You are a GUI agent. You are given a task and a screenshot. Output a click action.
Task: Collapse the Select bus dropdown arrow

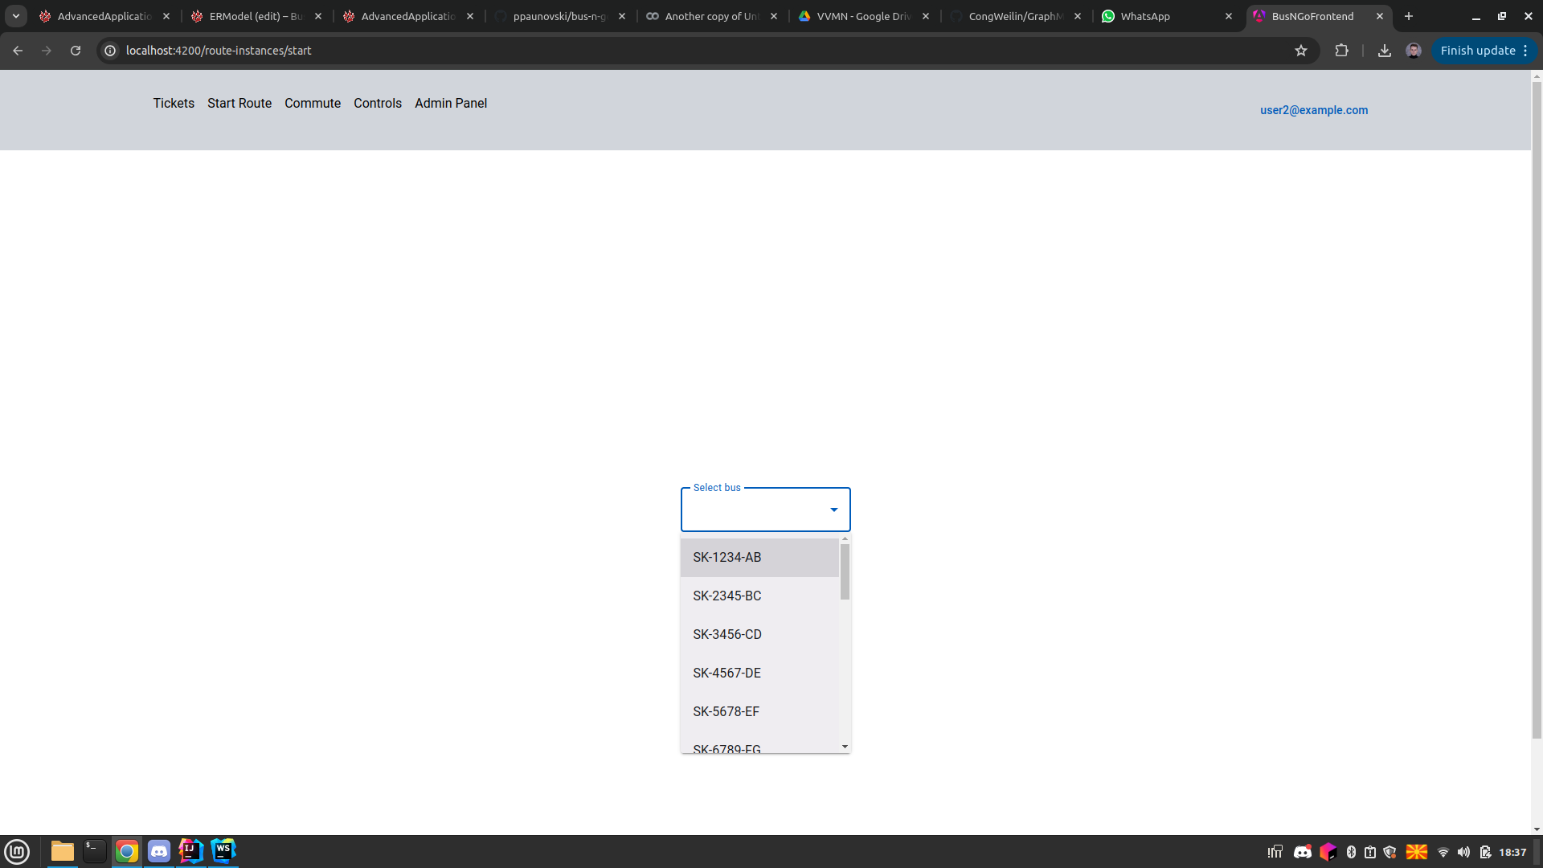click(833, 510)
